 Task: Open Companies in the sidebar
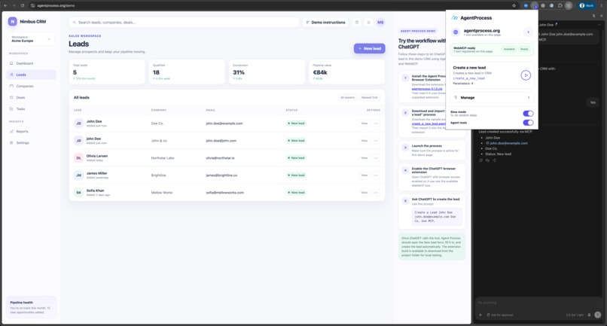tap(32, 86)
